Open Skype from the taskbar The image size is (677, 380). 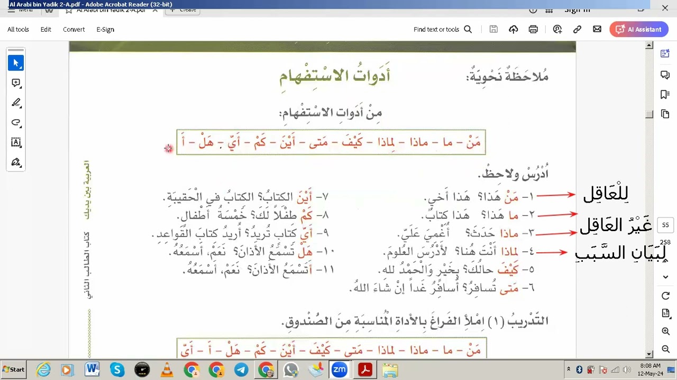tap(117, 369)
